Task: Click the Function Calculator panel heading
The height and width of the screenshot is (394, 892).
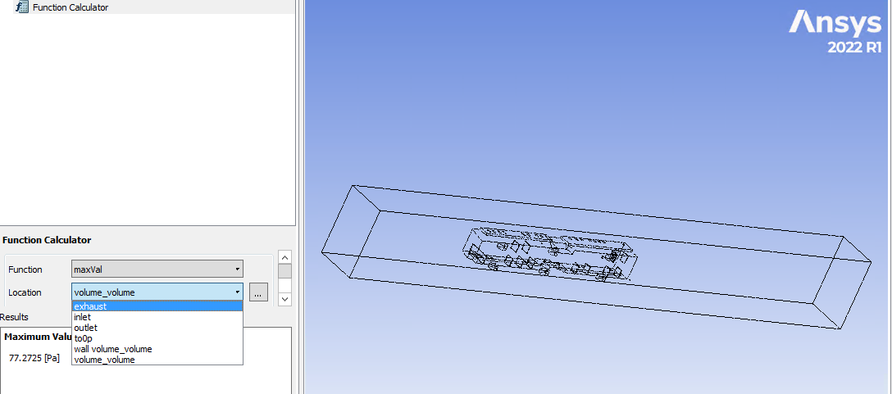Action: click(47, 240)
